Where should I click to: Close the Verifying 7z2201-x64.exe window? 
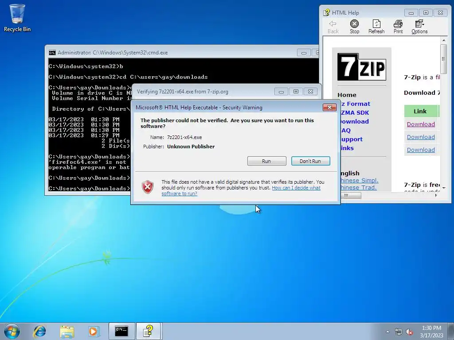tap(310, 92)
